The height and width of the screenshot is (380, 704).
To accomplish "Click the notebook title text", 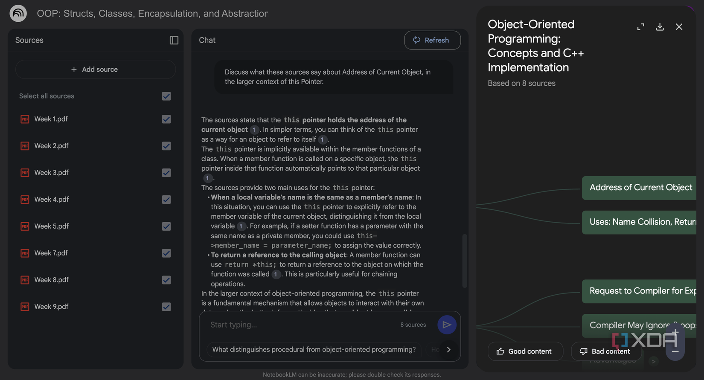I will [x=153, y=14].
